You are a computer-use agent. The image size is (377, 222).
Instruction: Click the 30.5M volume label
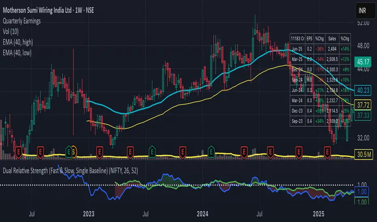coord(364,154)
